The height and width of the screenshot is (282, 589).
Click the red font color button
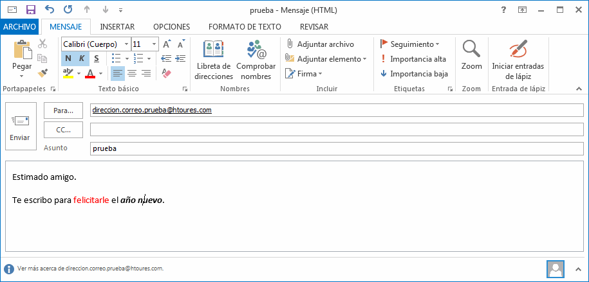(x=89, y=73)
